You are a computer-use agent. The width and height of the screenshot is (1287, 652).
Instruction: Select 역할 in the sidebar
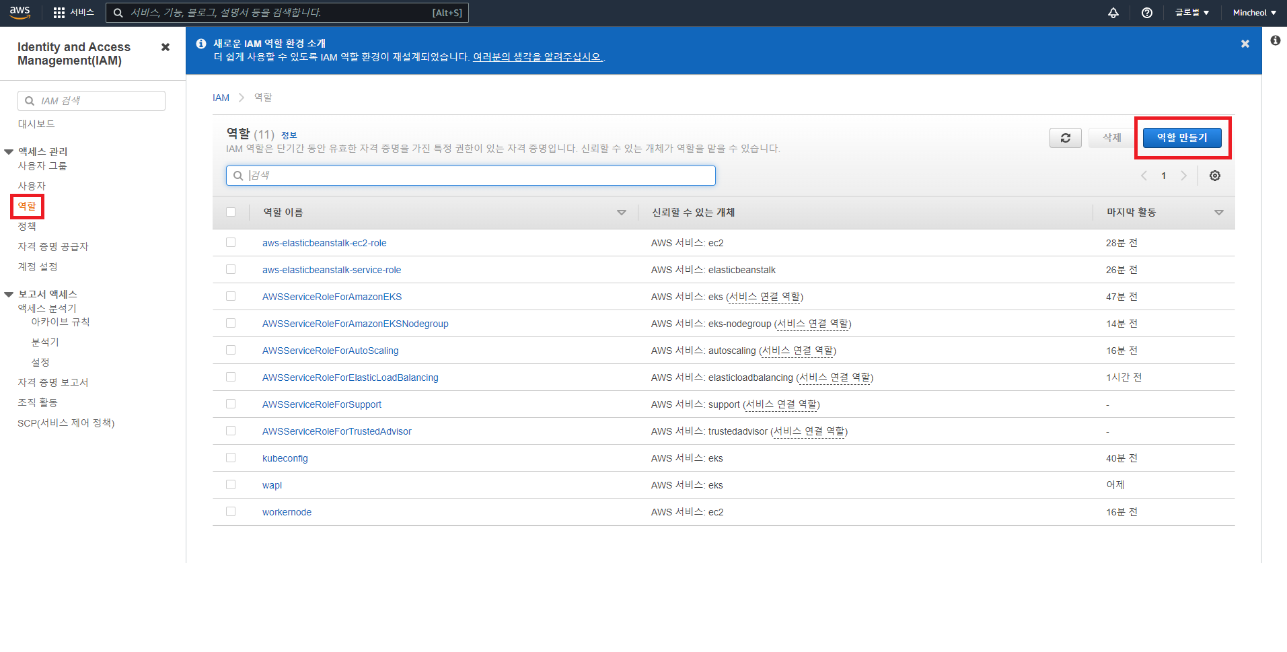pyautogui.click(x=27, y=206)
